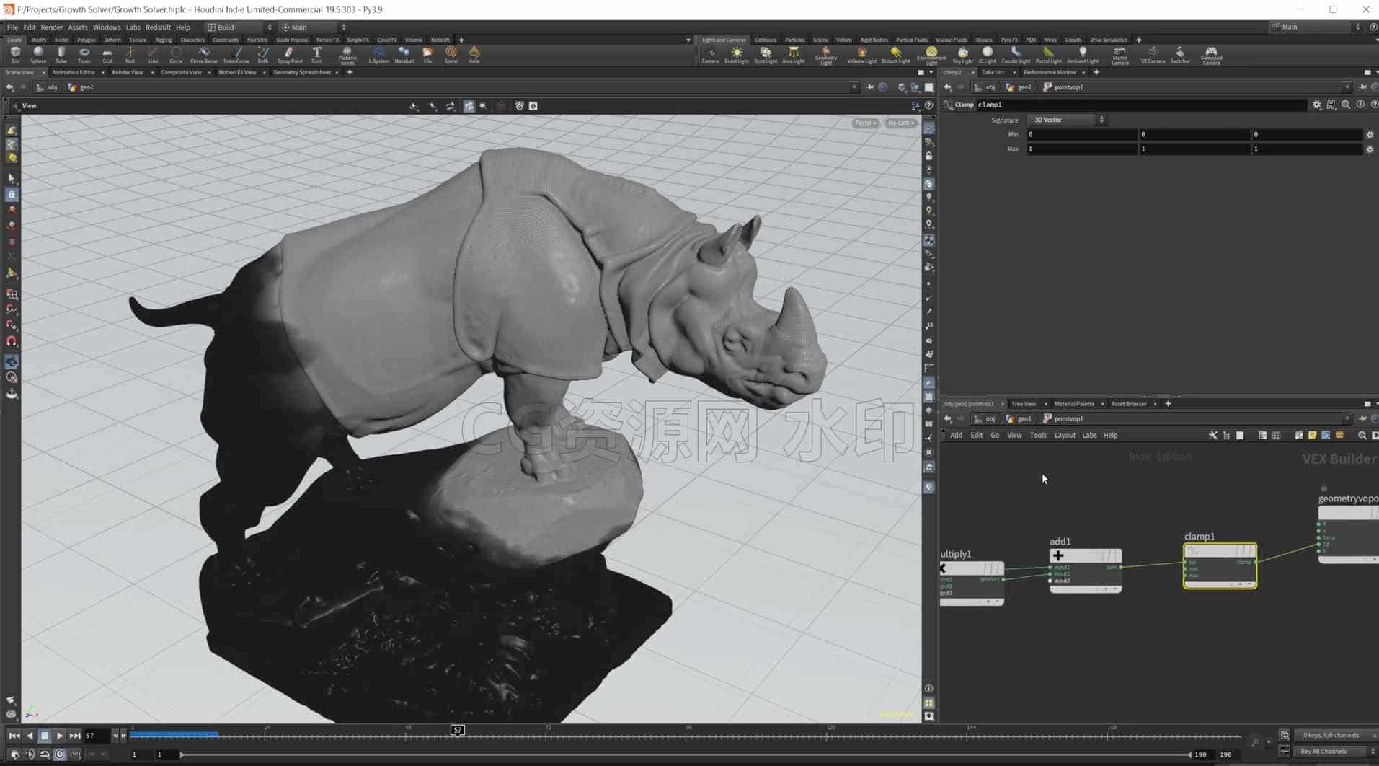Click the Metaball shelf tool
This screenshot has width=1379, height=766.
[x=404, y=55]
